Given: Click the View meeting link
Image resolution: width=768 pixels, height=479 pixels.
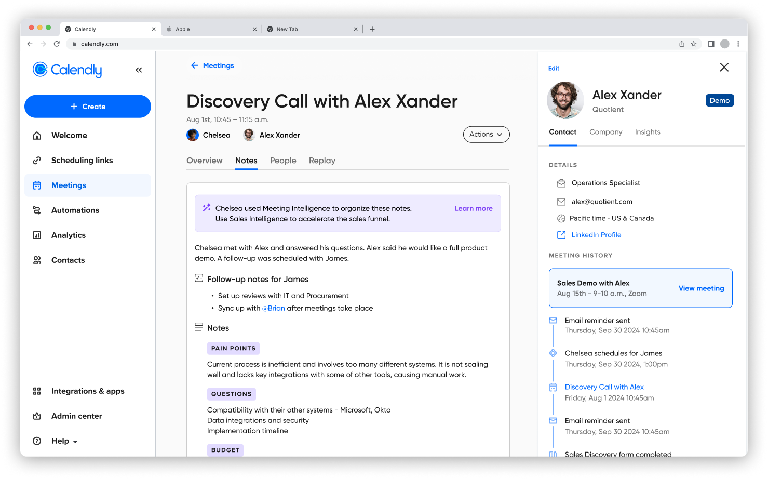Looking at the screenshot, I should coord(701,288).
